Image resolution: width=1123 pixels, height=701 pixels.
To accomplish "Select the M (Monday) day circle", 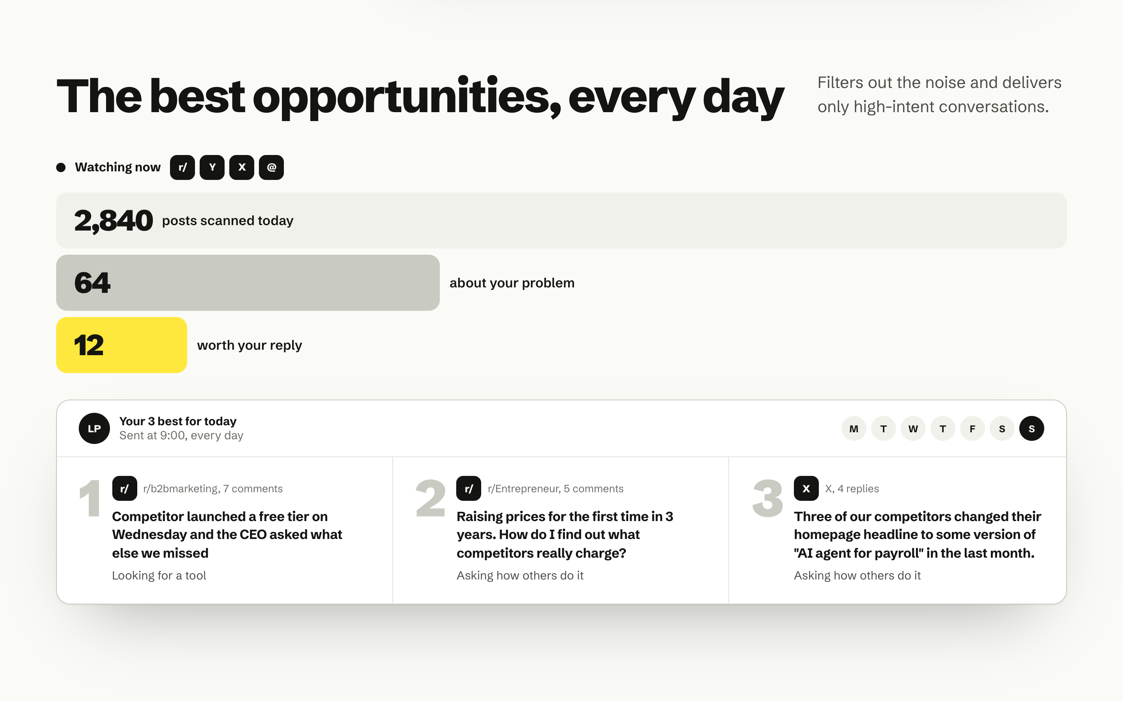I will pos(854,428).
